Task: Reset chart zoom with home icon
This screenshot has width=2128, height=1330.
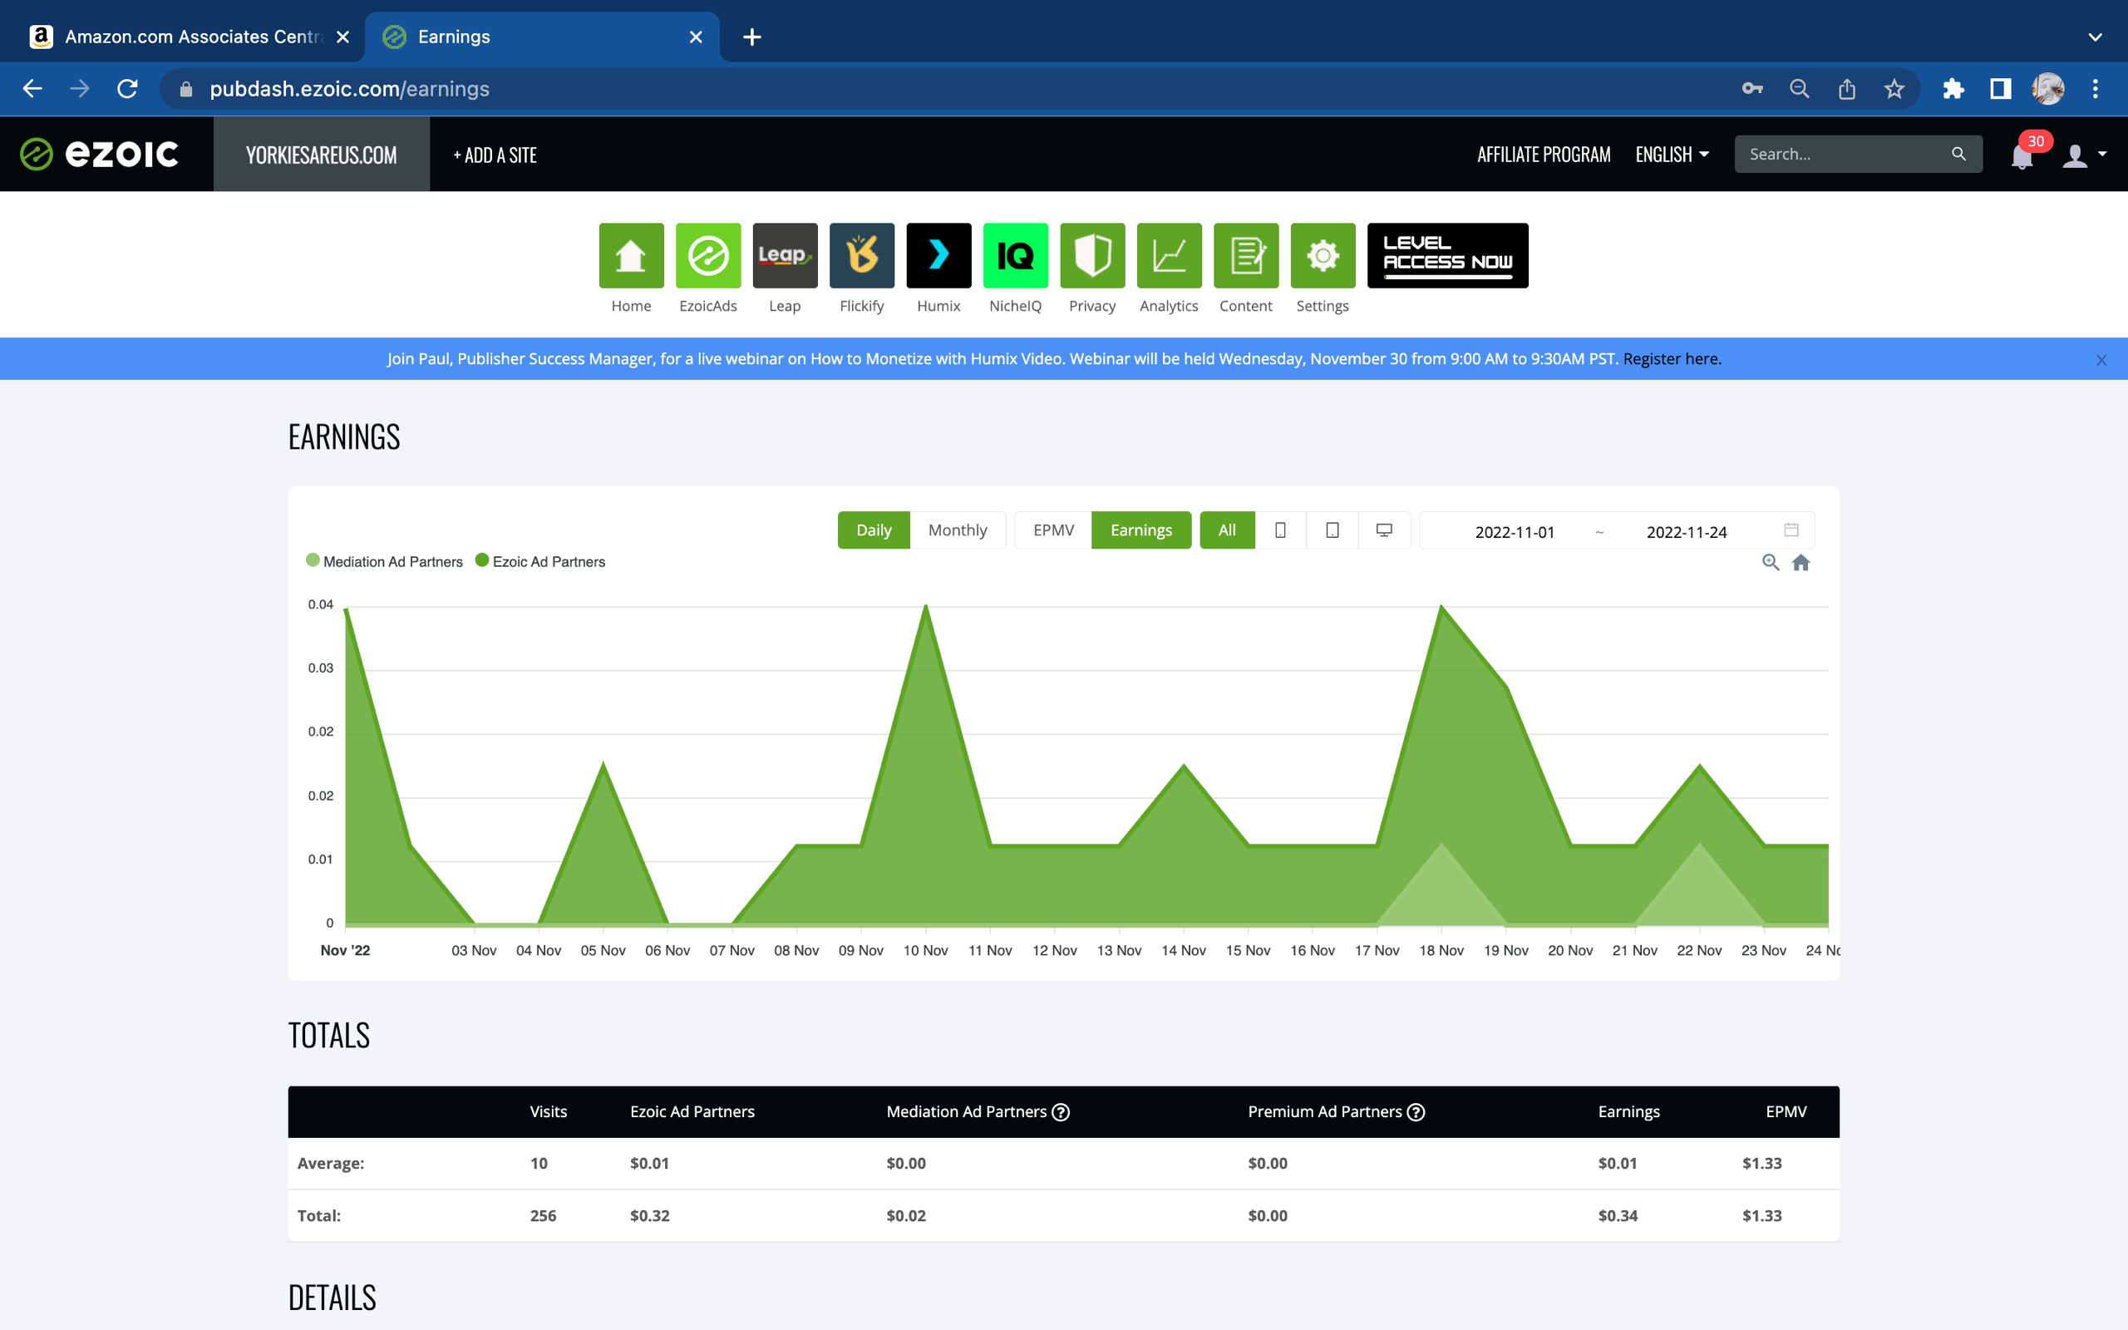Action: [x=1800, y=563]
